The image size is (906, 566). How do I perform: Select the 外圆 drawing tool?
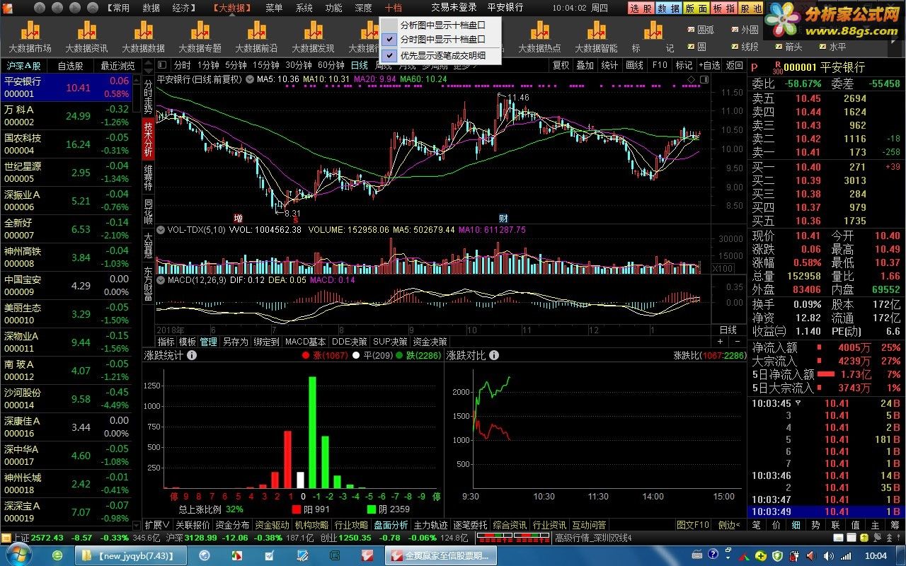744,30
